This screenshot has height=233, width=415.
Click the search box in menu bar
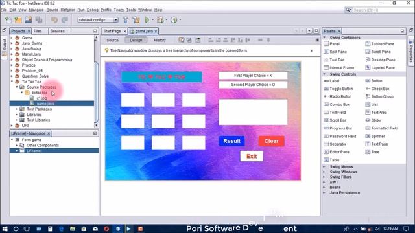(x=383, y=10)
